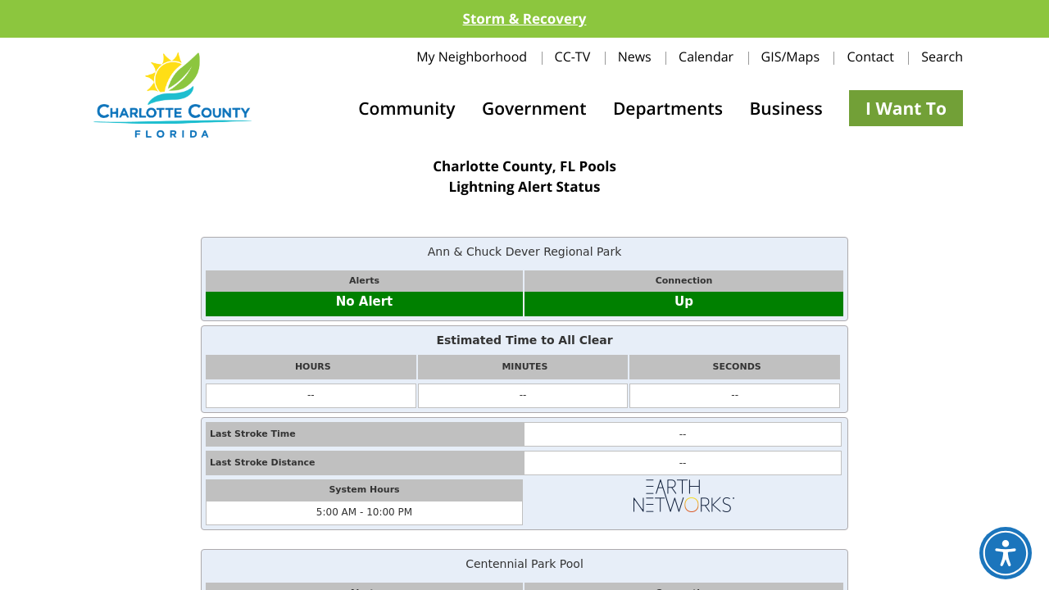Image resolution: width=1049 pixels, height=590 pixels.
Task: Open the Government menu
Action: click(x=534, y=107)
